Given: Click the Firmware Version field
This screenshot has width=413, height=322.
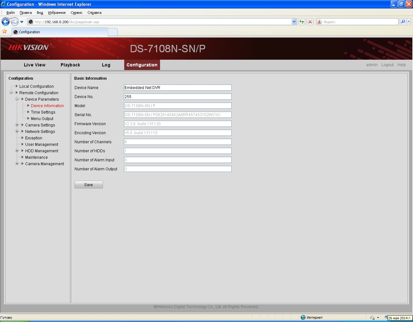Looking at the screenshot, I should coord(178,124).
